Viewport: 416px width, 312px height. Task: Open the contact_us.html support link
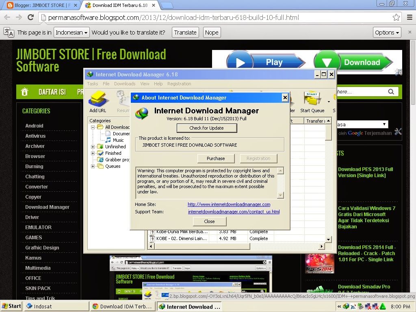[x=234, y=212]
